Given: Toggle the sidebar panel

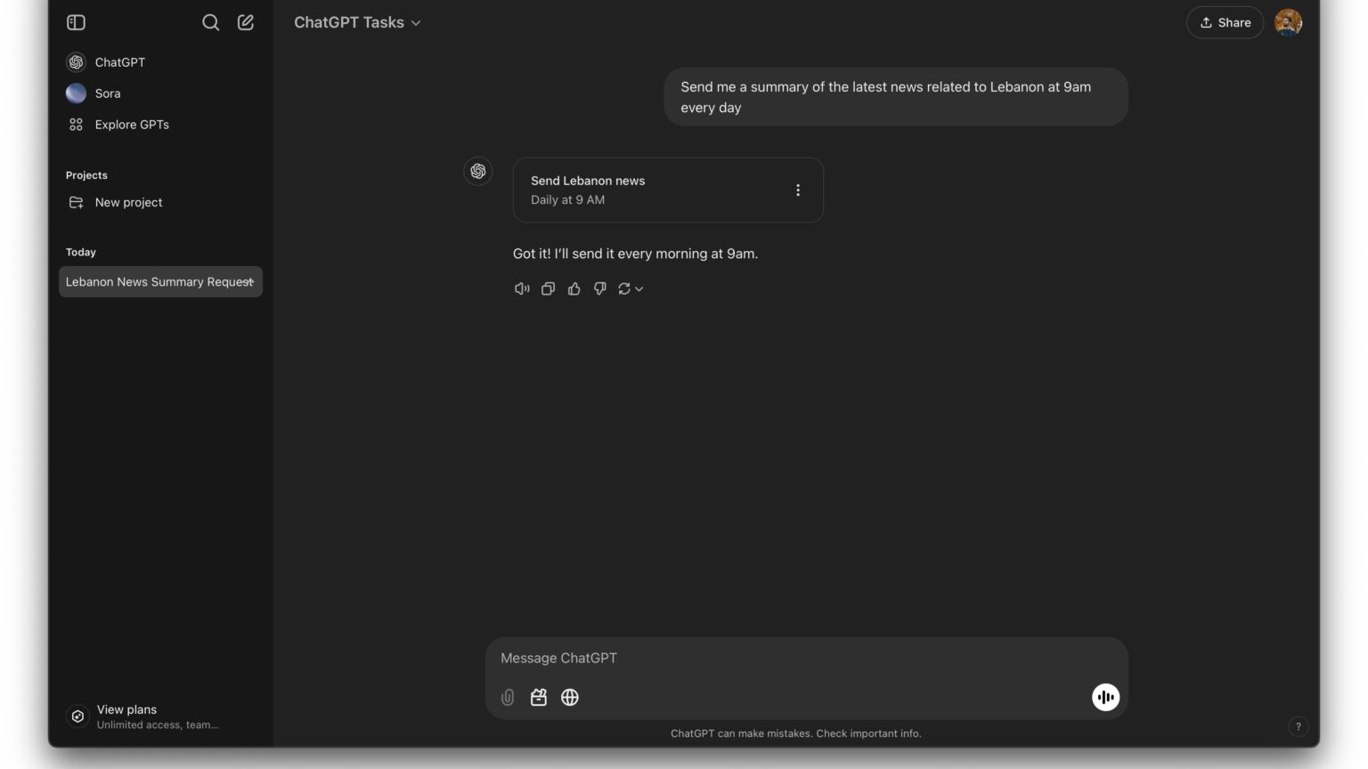Looking at the screenshot, I should point(76,22).
